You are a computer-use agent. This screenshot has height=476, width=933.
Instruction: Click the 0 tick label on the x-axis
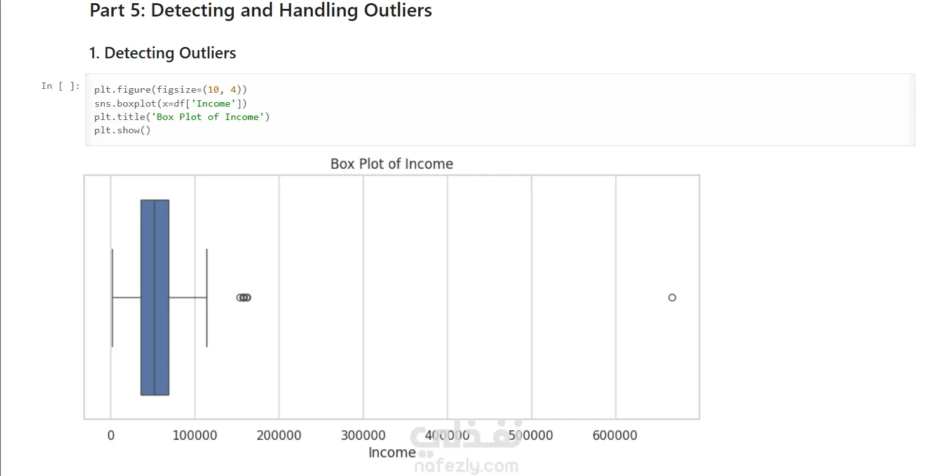[111, 436]
